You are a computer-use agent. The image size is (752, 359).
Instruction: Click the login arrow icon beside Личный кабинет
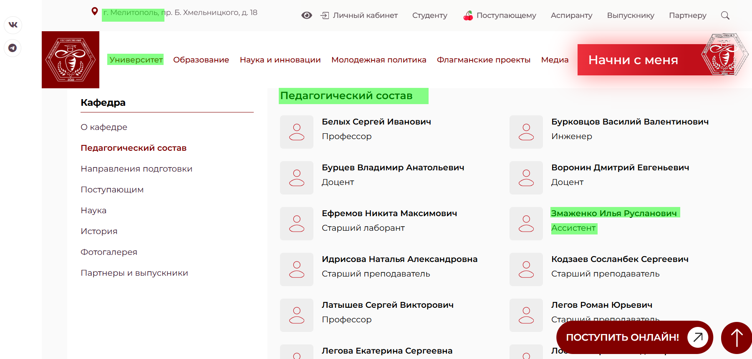[x=325, y=15]
